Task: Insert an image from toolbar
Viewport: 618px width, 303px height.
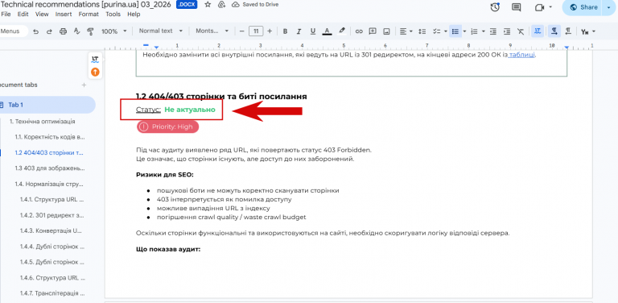Action: (386, 31)
